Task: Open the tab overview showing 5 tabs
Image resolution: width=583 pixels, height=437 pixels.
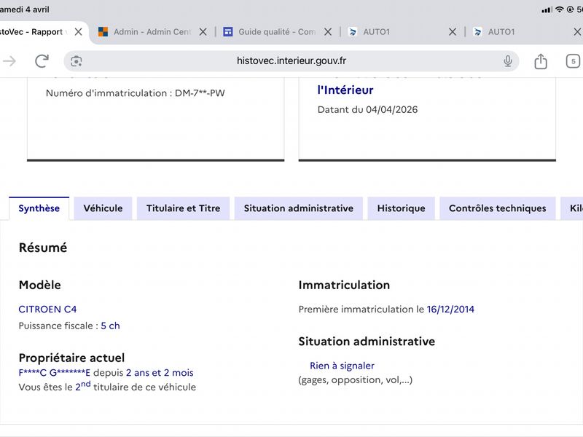Action: (574, 61)
